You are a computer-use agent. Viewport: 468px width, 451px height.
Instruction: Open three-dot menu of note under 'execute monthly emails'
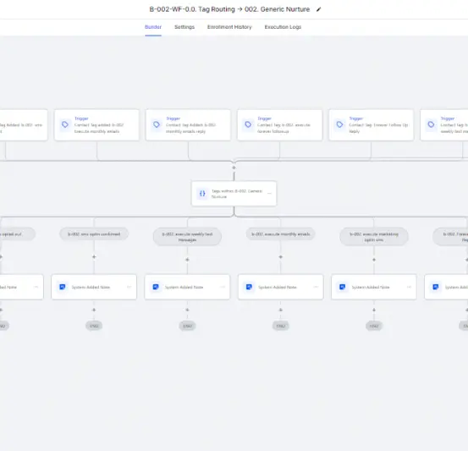(316, 287)
